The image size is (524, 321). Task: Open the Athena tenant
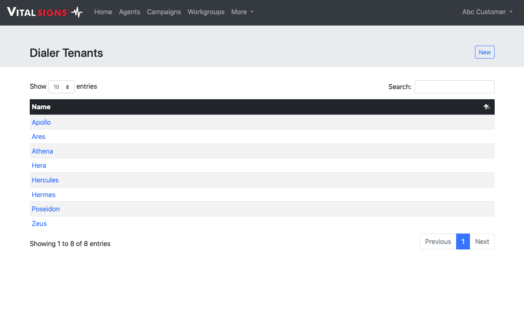pyautogui.click(x=42, y=151)
